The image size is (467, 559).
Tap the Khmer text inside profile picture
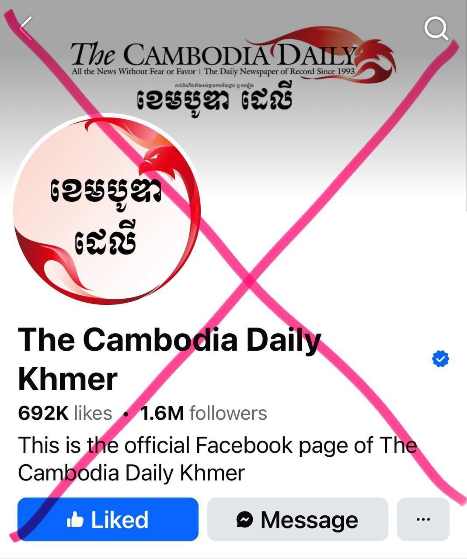click(x=105, y=217)
